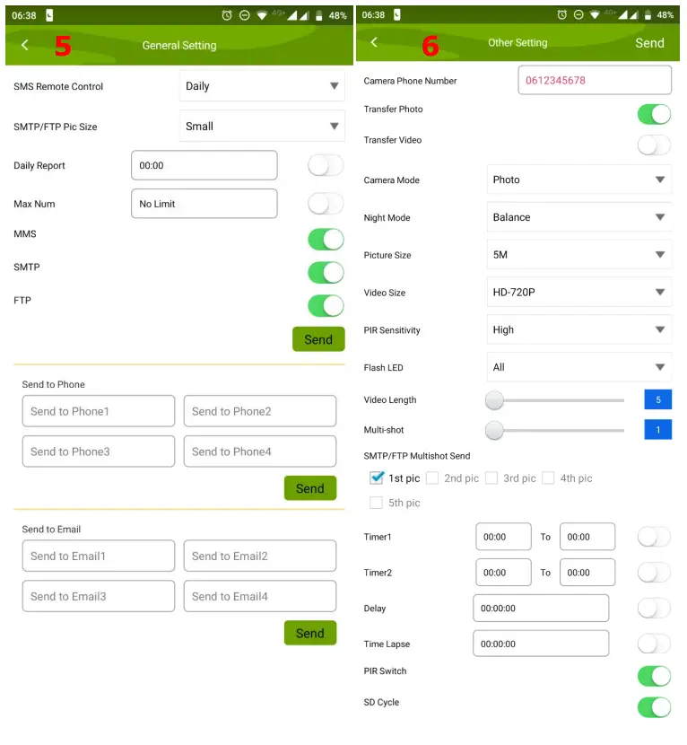Screen dimensions: 687x745
Task: Tap Timer2 end time field
Action: (587, 573)
